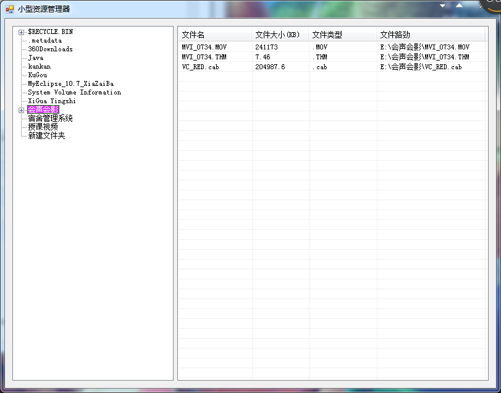Select the 新建文件夹 folder
The width and height of the screenshot is (501, 393).
point(46,135)
